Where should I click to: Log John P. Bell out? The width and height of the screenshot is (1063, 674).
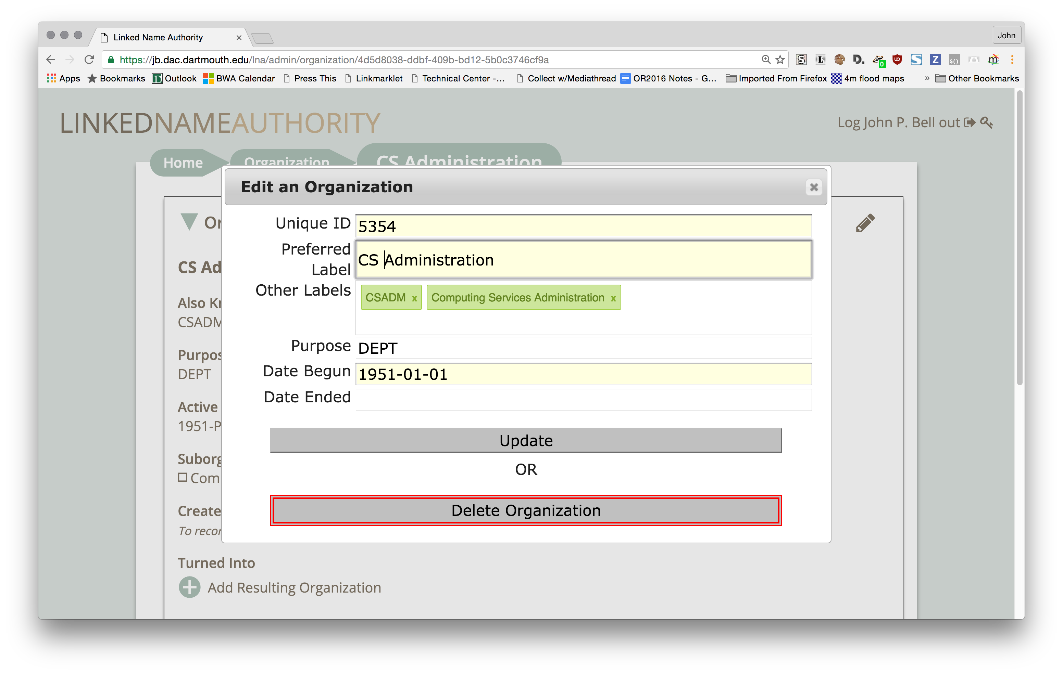(x=906, y=122)
